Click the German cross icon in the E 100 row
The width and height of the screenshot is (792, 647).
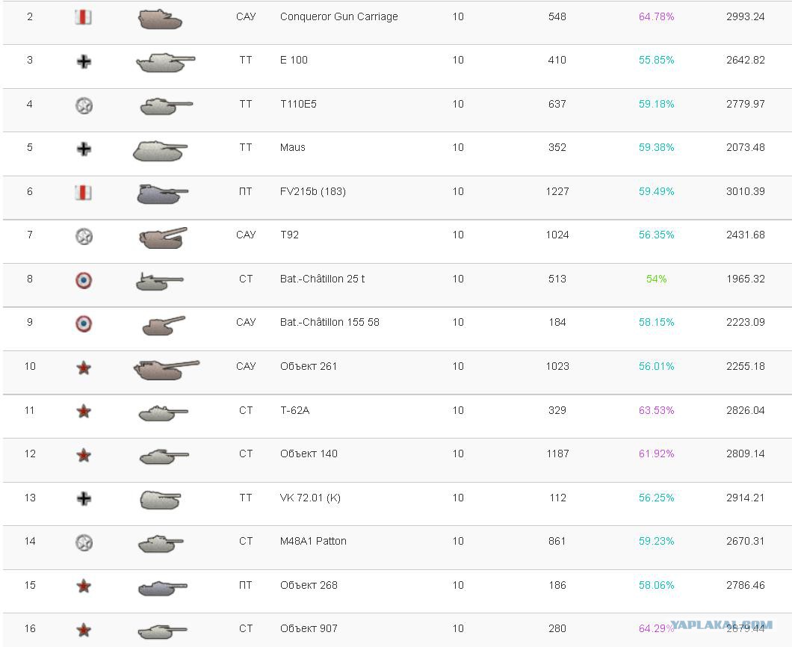coord(84,61)
